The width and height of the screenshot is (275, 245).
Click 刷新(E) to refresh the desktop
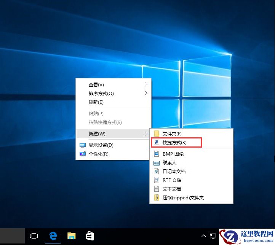pyautogui.click(x=113, y=102)
